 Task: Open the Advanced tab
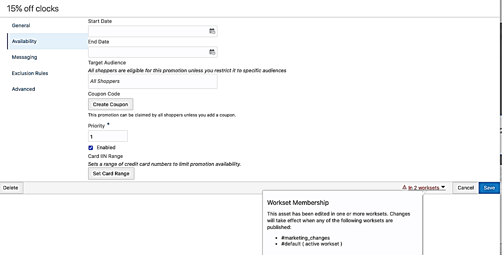click(x=23, y=89)
